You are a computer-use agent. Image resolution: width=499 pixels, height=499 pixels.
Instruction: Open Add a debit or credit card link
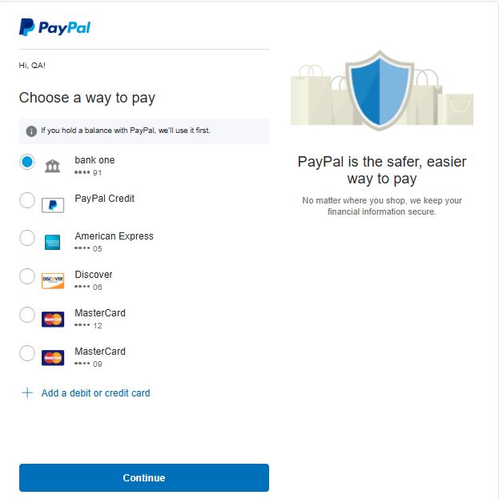(95, 393)
